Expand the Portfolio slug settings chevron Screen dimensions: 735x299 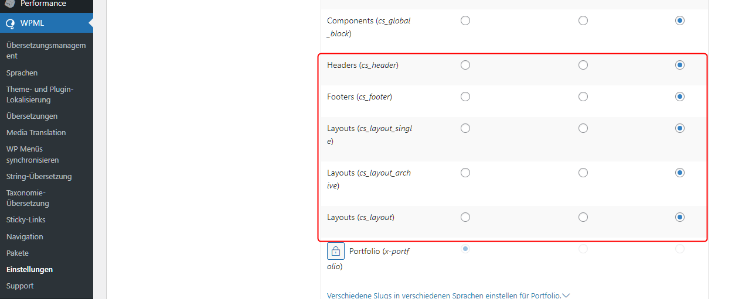[x=566, y=295]
